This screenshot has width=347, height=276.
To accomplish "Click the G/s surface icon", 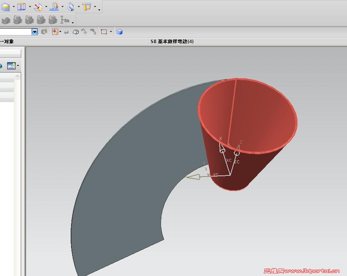I will [x=17, y=20].
